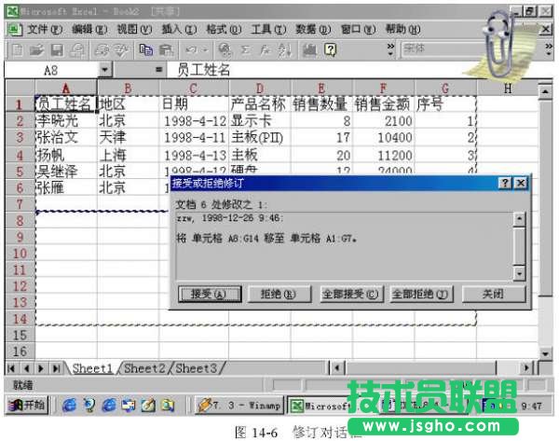This screenshot has height=441, width=559.
Task: Open the 帮助(H) menu
Action: click(402, 29)
